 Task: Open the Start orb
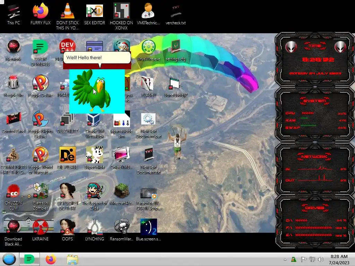tap(9, 259)
